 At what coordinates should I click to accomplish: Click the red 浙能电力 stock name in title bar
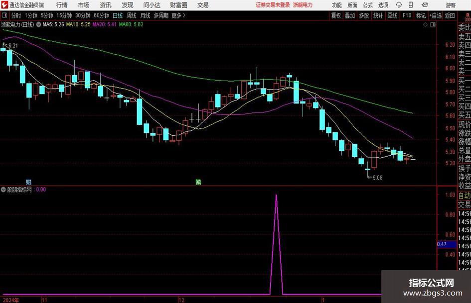coord(303,5)
